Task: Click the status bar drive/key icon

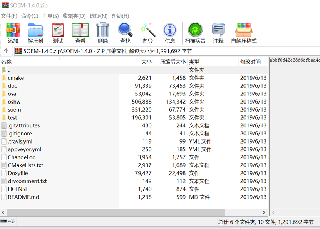Action: click(x=7, y=221)
